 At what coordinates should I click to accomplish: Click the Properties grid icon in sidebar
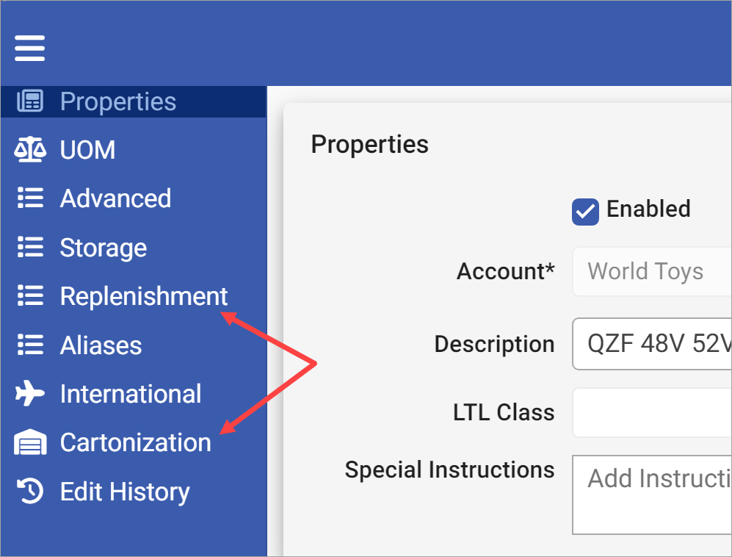pos(29,101)
